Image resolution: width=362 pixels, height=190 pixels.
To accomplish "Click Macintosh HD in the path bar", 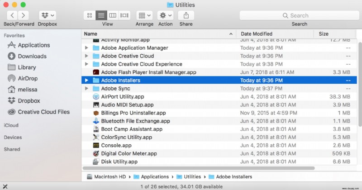I will pos(106,177).
